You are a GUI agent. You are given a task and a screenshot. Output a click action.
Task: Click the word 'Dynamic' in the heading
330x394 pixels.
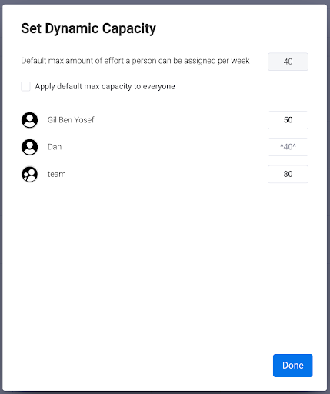point(72,28)
